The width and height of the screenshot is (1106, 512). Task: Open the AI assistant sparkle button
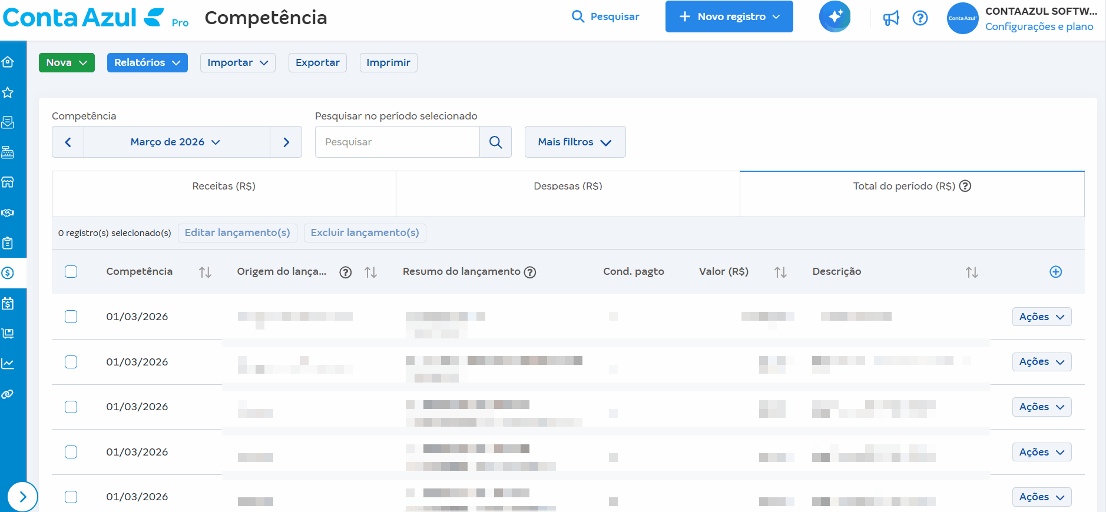pos(835,16)
